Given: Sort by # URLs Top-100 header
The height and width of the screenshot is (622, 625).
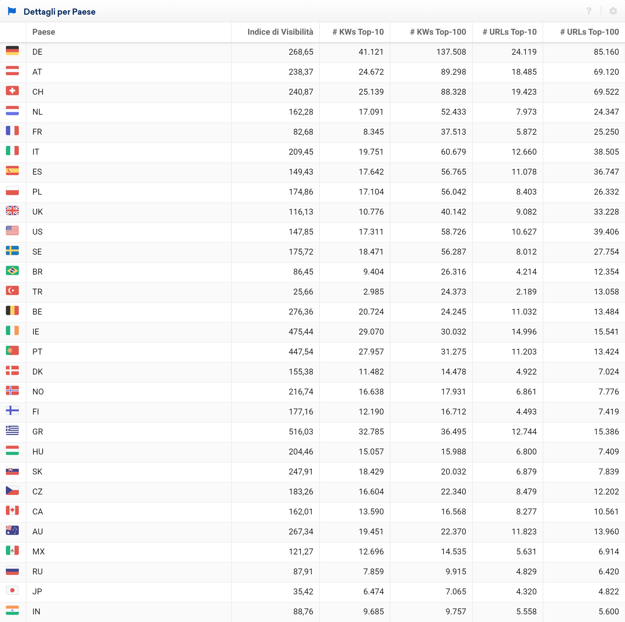Looking at the screenshot, I should tap(589, 32).
